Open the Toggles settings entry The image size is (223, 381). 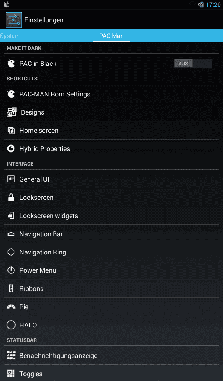coord(111,373)
